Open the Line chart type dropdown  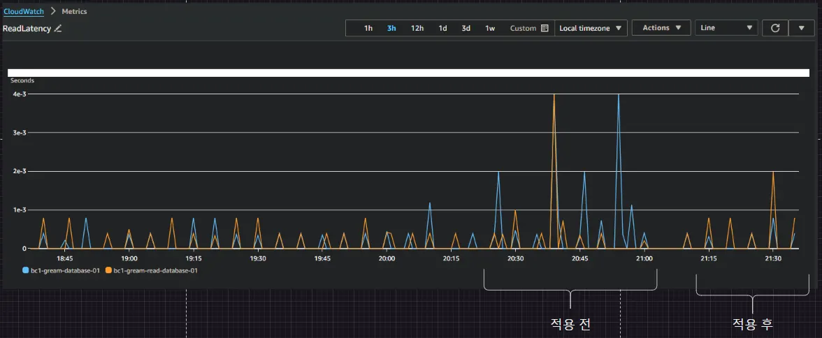(x=727, y=28)
